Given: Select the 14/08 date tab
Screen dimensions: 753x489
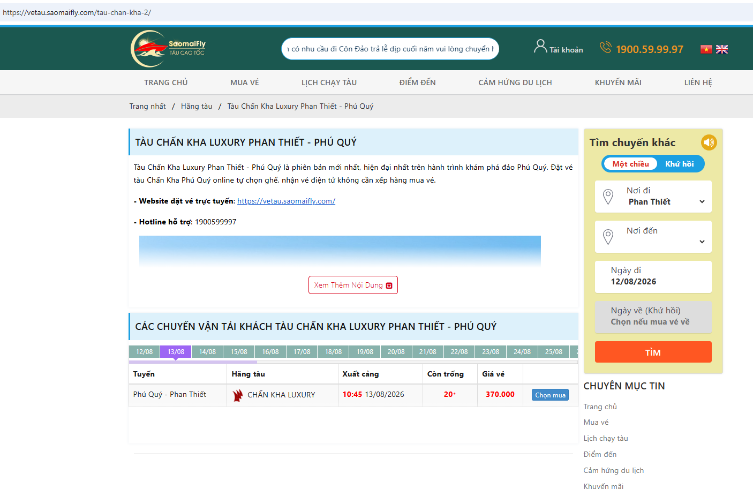Looking at the screenshot, I should [207, 352].
